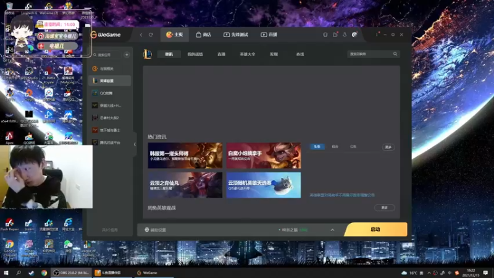The image size is (494, 278).
Task: Switch to 斗鱼直播伴侣 in the taskbar
Action: pos(112,272)
